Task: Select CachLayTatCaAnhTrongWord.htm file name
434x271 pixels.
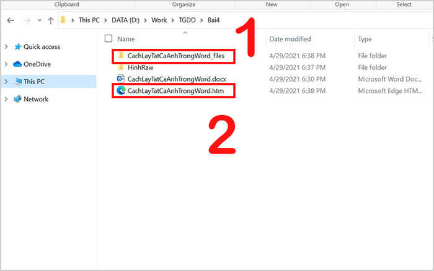Action: [175, 90]
